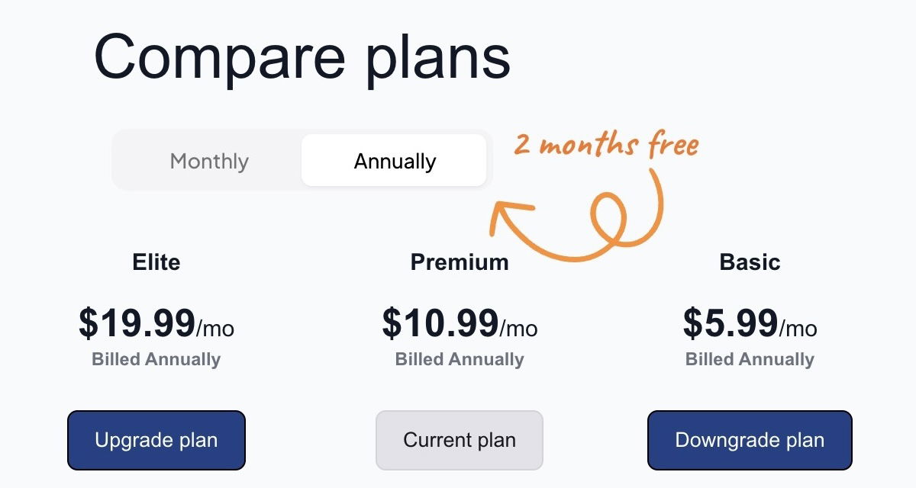Select the Basic plan title
The width and height of the screenshot is (916, 488).
pos(750,262)
